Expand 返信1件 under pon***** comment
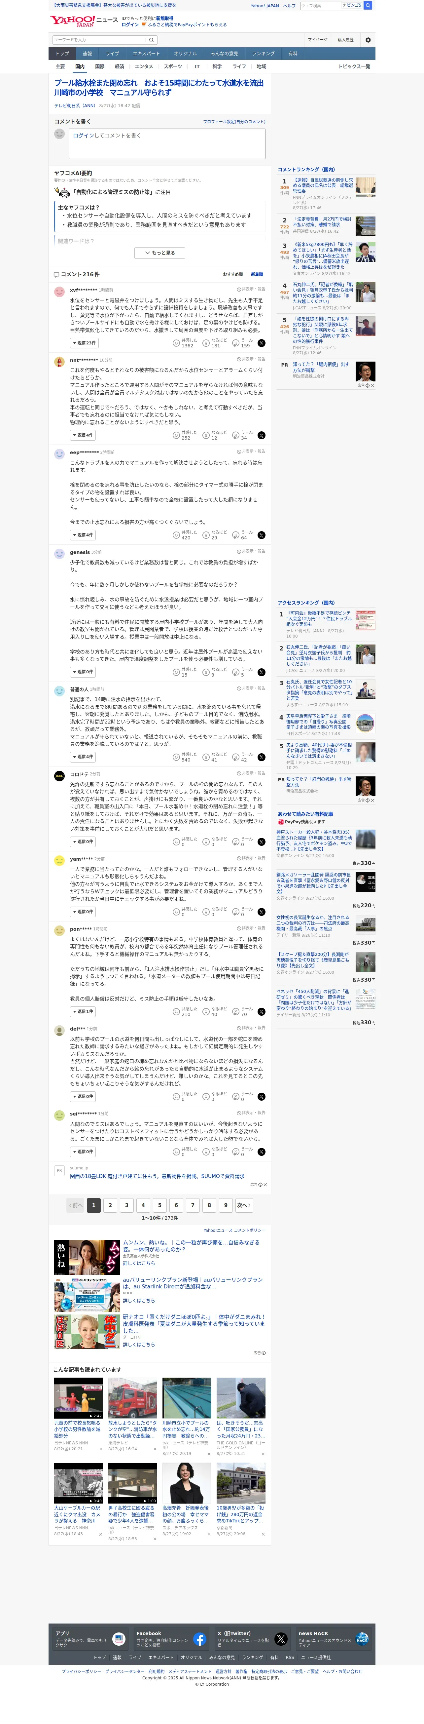 pos(83,1012)
